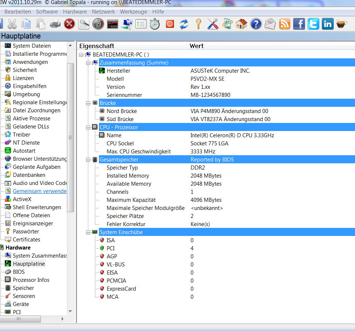Click the Wert column header
The height and width of the screenshot is (331, 355).
(271, 46)
